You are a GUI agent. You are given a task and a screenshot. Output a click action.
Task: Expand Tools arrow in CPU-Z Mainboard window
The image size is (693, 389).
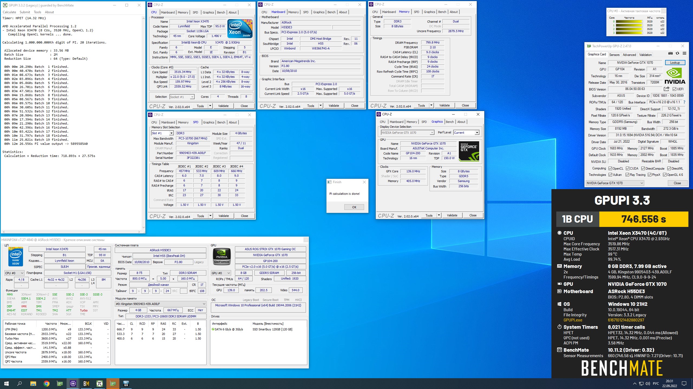pos(321,106)
